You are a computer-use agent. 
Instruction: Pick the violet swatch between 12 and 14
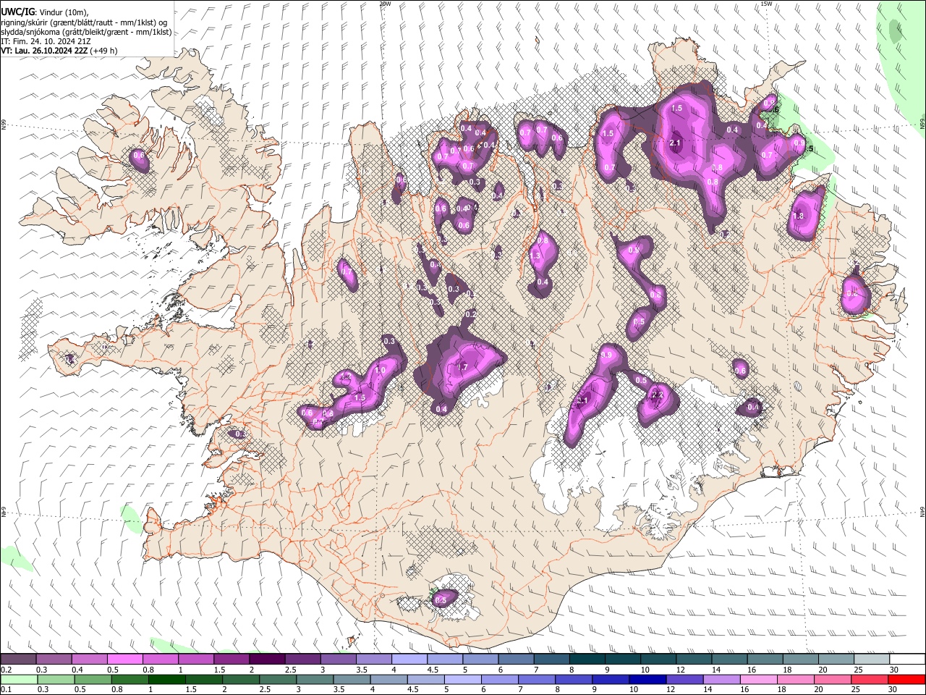pyautogui.click(x=684, y=680)
